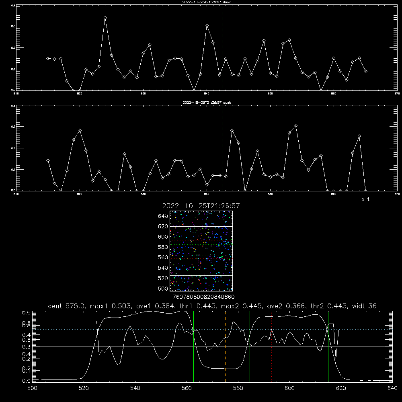Click the right green dashed line in dawn plot

point(222,48)
